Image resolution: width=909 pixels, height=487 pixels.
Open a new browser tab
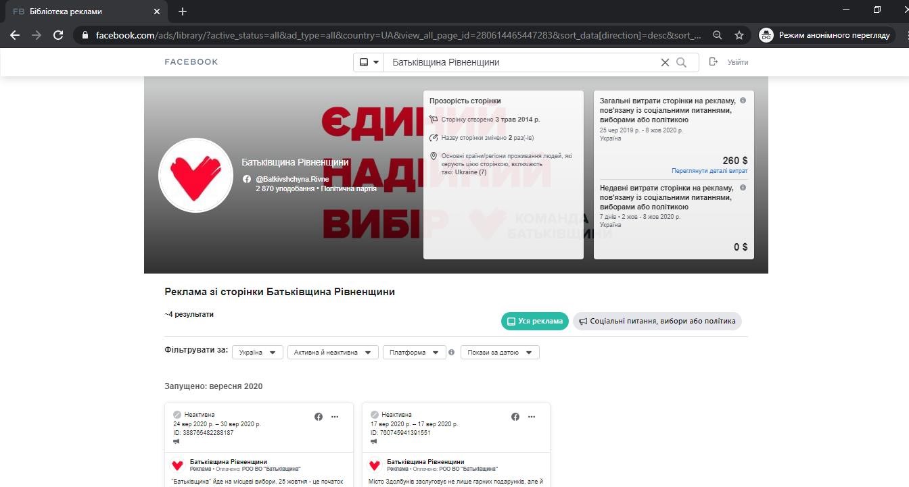coord(183,11)
